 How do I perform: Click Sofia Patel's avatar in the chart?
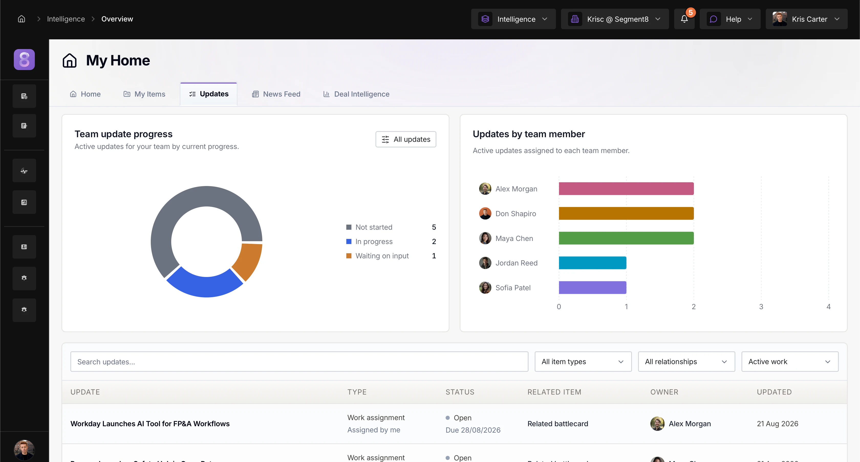tap(485, 288)
